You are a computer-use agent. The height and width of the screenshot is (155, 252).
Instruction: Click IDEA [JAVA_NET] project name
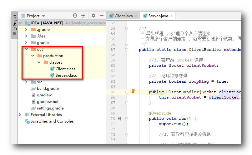47,23
